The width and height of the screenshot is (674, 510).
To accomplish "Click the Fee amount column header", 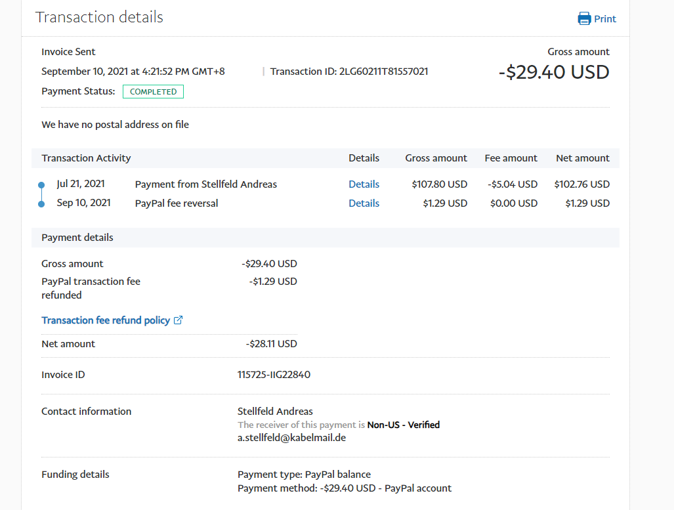I will pos(511,158).
